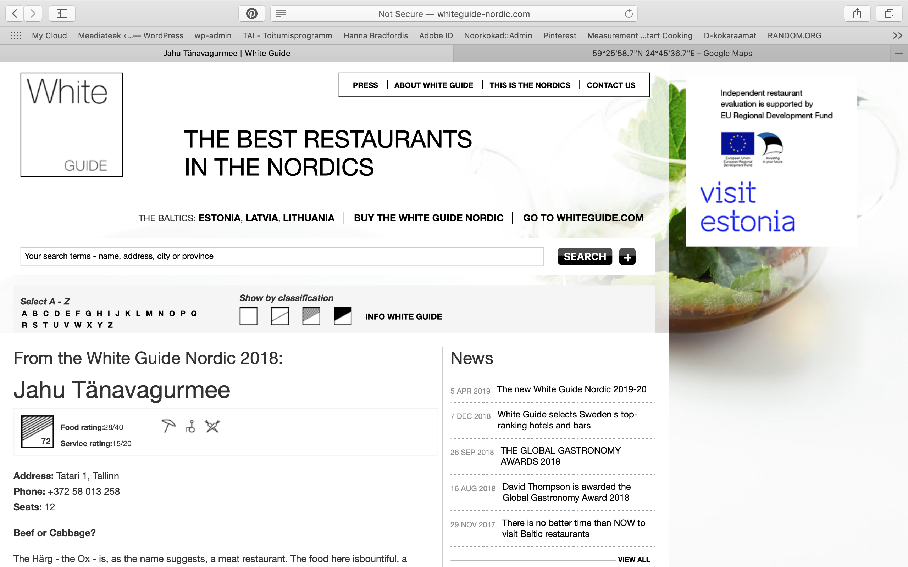This screenshot has height=567, width=908.
Task: Click the Reader view icon in address bar
Action: (280, 14)
